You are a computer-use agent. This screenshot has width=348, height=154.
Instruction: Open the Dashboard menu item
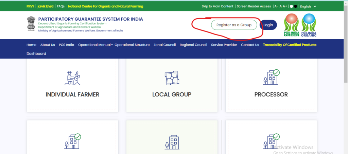(36, 54)
